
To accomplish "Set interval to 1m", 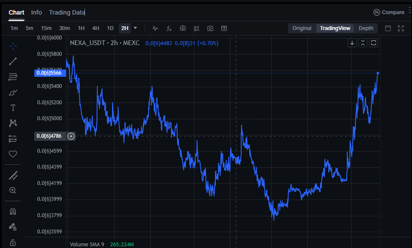I will point(14,28).
